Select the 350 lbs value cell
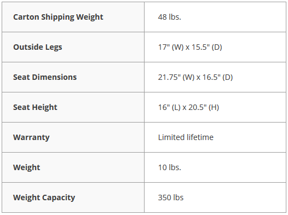Viewport: 288px width, 215px height. [x=215, y=197]
